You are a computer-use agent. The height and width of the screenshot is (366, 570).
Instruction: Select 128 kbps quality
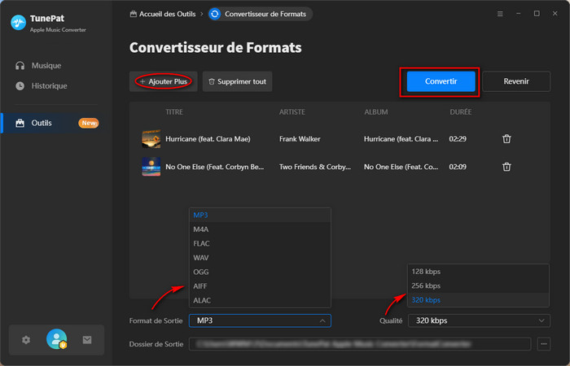(x=478, y=272)
